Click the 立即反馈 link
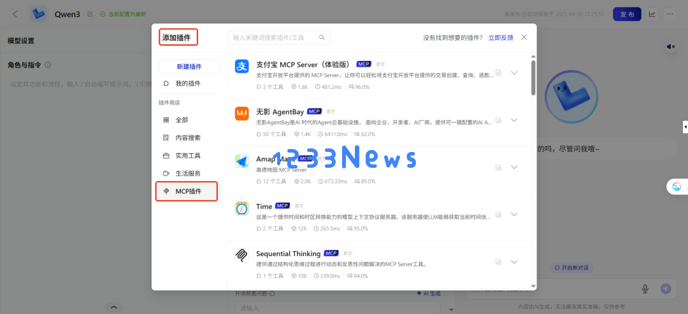 [501, 38]
